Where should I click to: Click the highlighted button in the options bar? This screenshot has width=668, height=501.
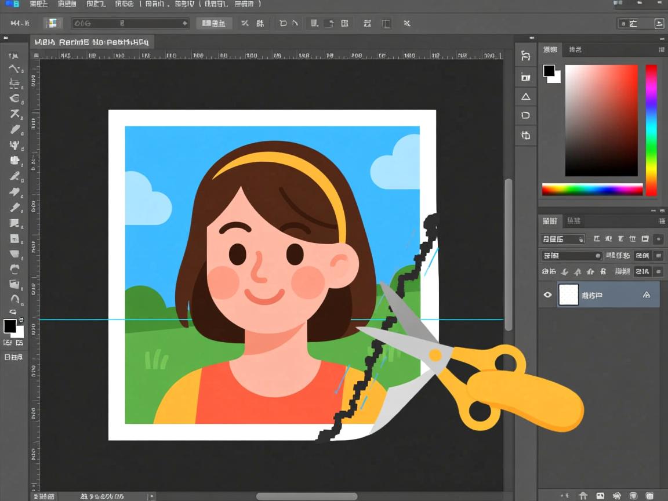[214, 23]
